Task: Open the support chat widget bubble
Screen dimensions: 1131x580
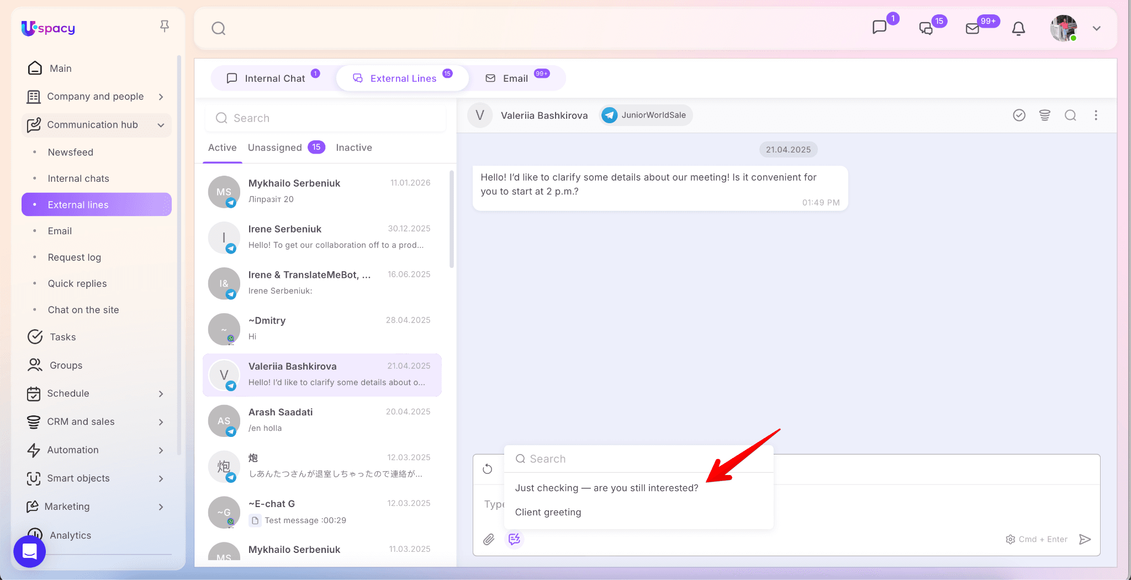Action: point(29,551)
